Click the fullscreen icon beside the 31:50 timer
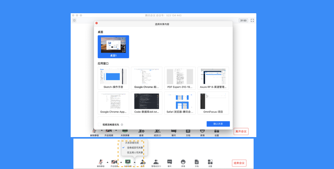 (252, 21)
